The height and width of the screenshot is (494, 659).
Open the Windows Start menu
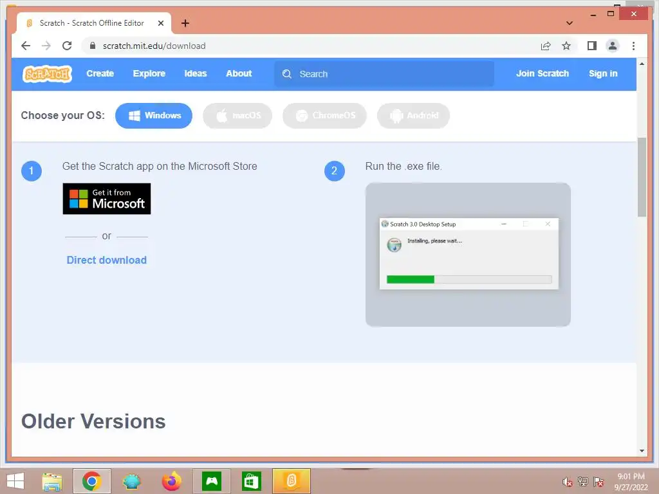coord(15,481)
